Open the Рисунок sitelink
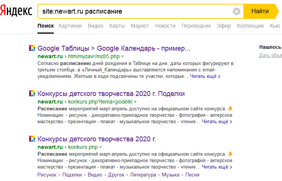This screenshot has width=282, height=181. (47, 175)
